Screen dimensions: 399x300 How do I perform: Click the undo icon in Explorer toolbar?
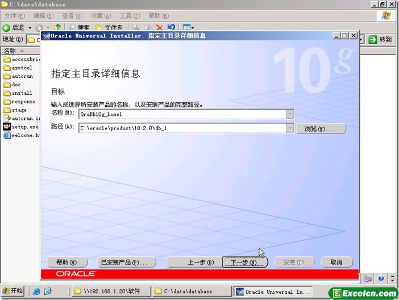tap(171, 27)
